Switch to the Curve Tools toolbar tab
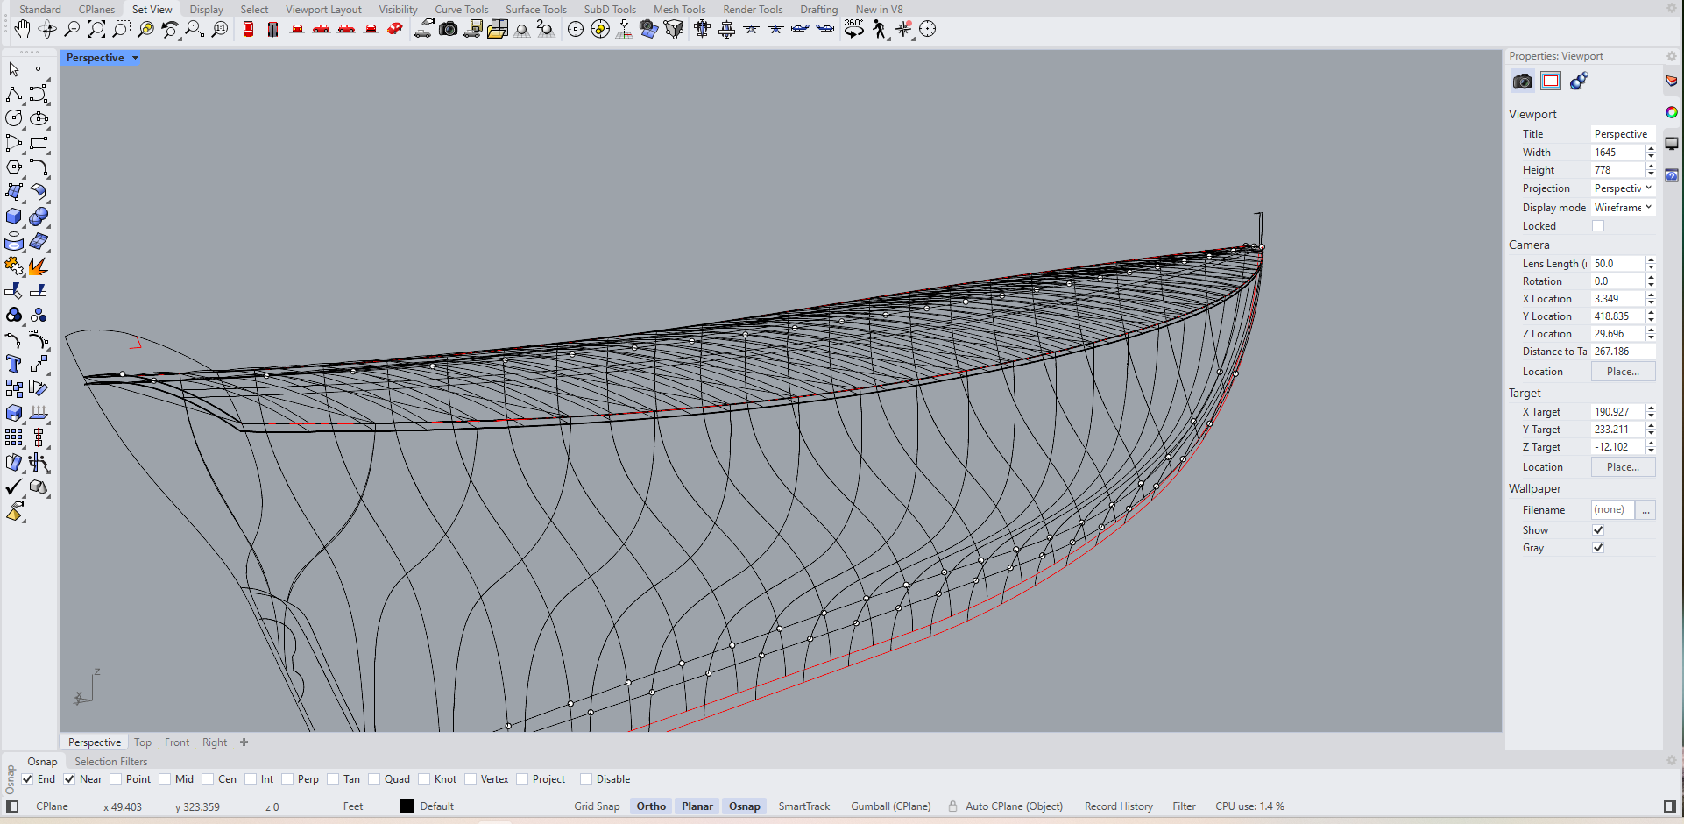Image resolution: width=1684 pixels, height=824 pixels. [x=461, y=10]
